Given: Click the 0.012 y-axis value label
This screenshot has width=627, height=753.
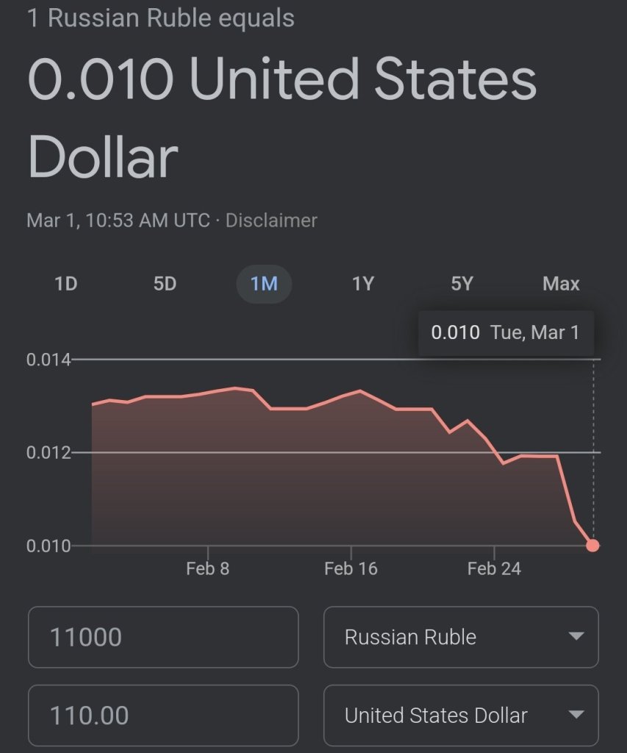Looking at the screenshot, I should click(49, 453).
